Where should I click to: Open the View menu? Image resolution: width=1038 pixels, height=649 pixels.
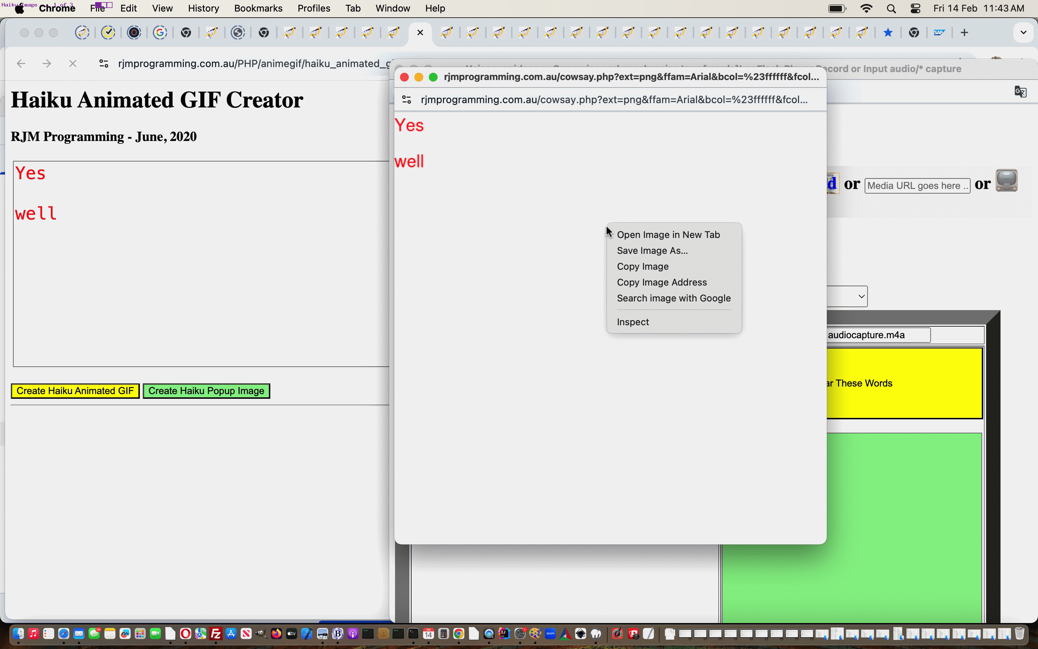coord(162,8)
